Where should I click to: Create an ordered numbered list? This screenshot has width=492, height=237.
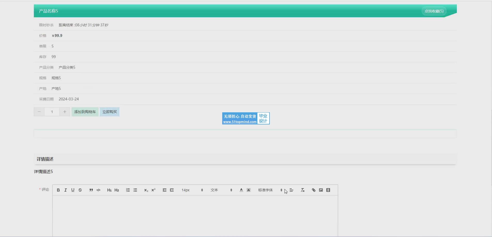coord(128,190)
